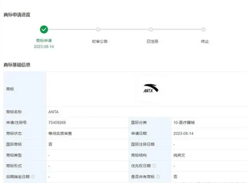Select the application number 73459269

tap(57, 123)
